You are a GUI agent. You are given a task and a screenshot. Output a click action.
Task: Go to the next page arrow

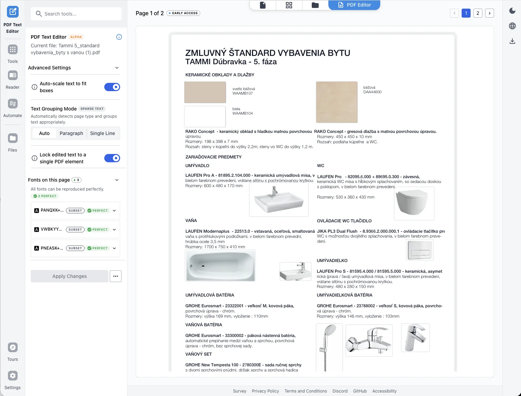[x=490, y=13]
